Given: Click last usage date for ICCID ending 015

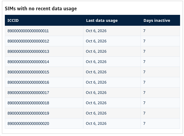Looking at the screenshot, I should point(96,72).
